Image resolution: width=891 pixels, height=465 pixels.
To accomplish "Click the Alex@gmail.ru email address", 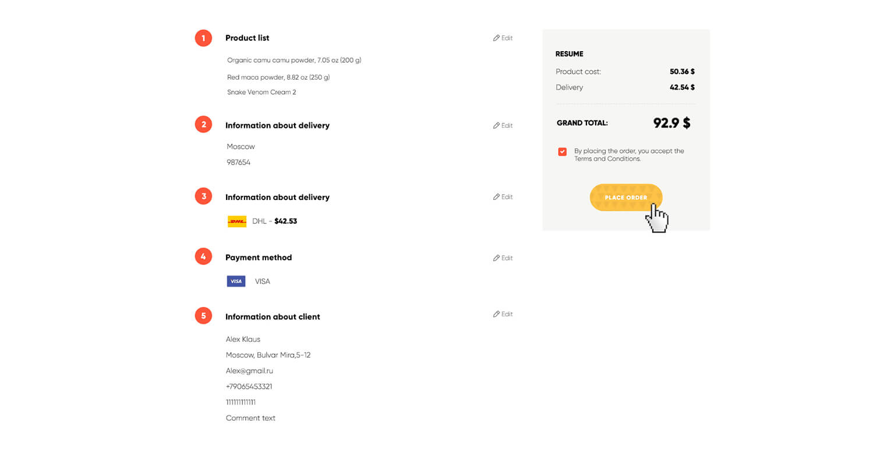I will point(249,371).
